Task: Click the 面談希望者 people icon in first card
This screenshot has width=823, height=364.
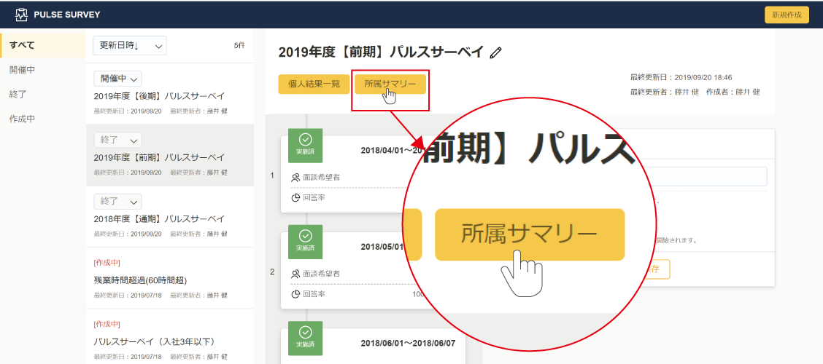Action: point(295,177)
